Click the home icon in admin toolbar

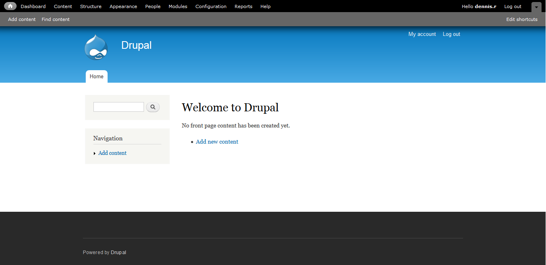click(10, 6)
